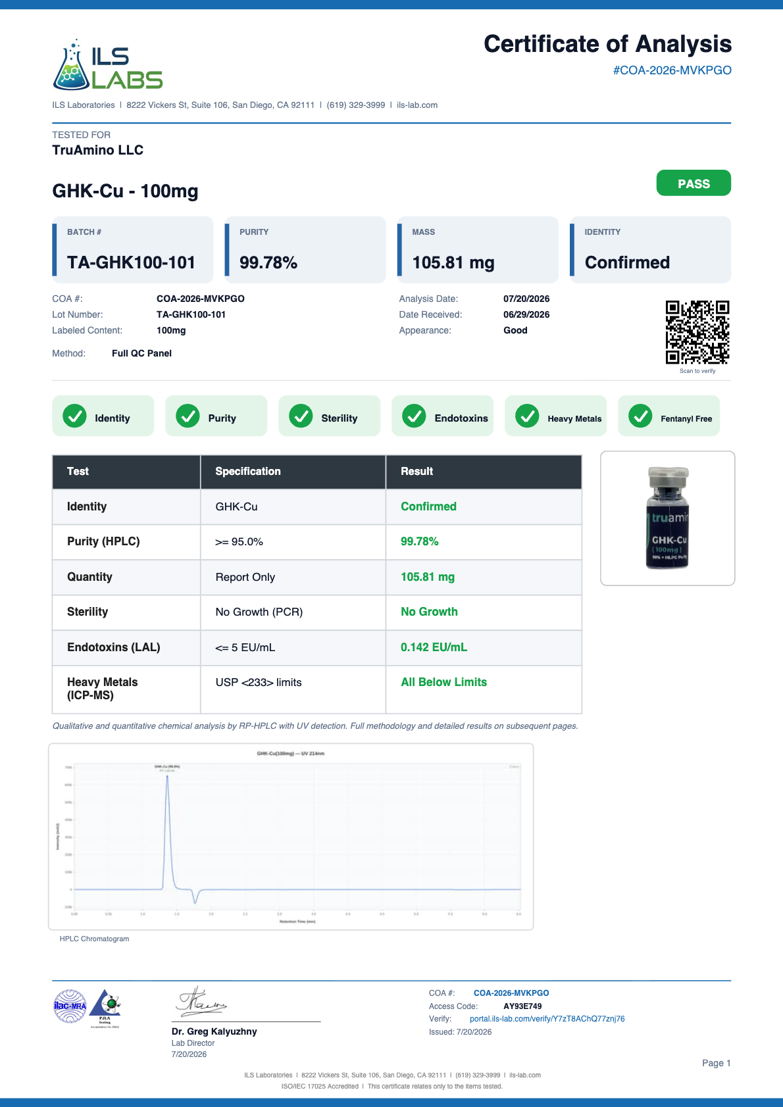Click the QR code to verify
783x1107 pixels.
697,332
